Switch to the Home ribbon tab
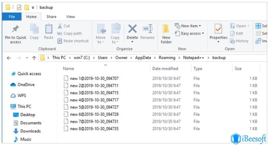The width and height of the screenshot is (268, 145). point(31,17)
